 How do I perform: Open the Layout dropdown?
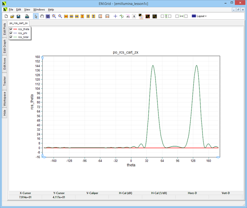point(199,16)
